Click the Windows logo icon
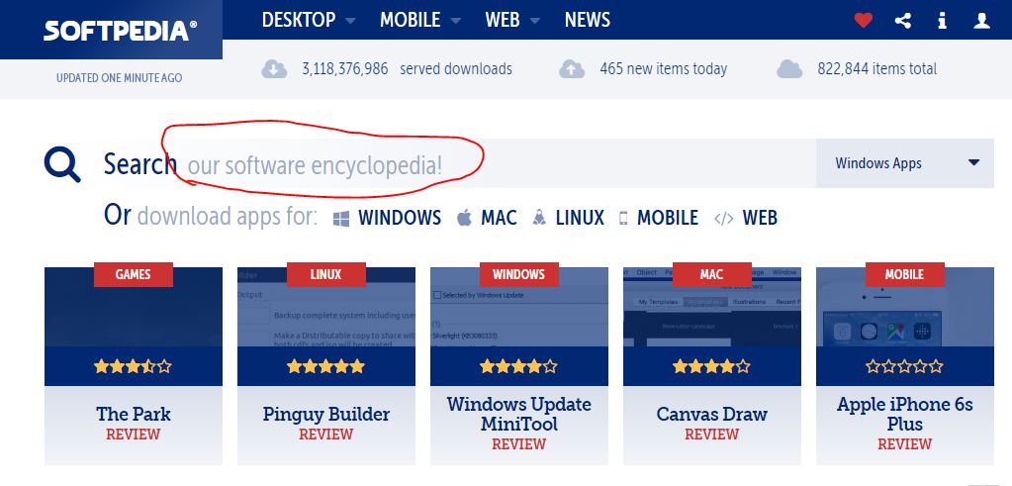 [x=341, y=219]
